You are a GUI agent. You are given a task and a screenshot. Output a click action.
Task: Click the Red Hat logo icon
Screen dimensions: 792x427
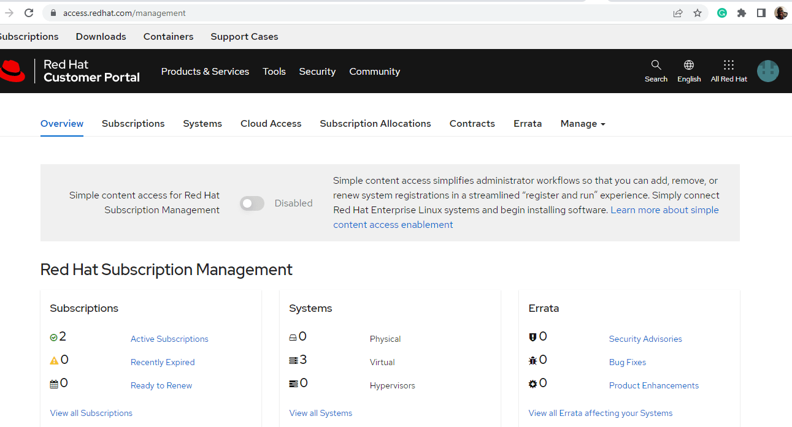tap(12, 71)
